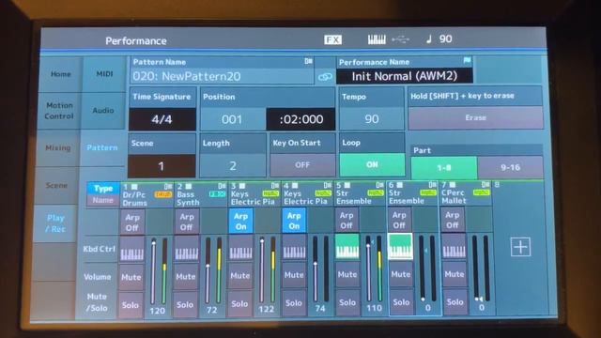Adjust part 3 volume slider at 122

(x=262, y=270)
